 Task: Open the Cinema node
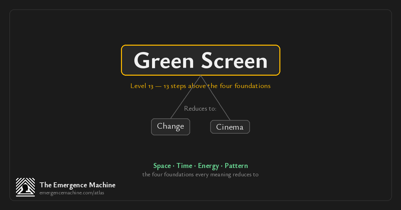230,127
